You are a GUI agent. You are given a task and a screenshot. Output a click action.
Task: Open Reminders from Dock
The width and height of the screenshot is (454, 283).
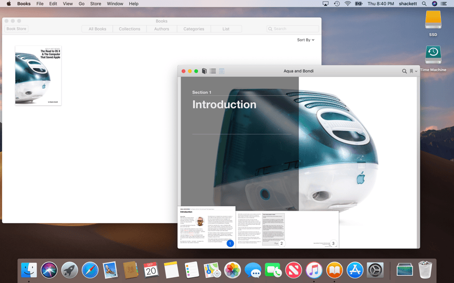click(x=192, y=270)
